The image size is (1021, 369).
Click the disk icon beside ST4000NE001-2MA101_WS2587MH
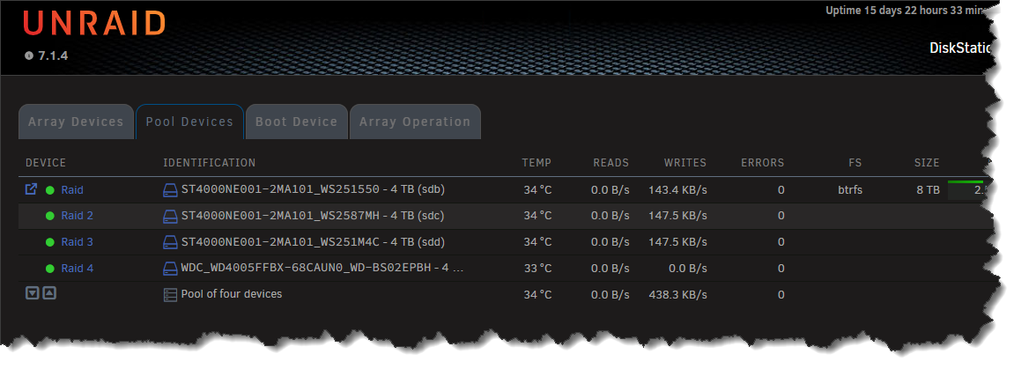pos(170,216)
